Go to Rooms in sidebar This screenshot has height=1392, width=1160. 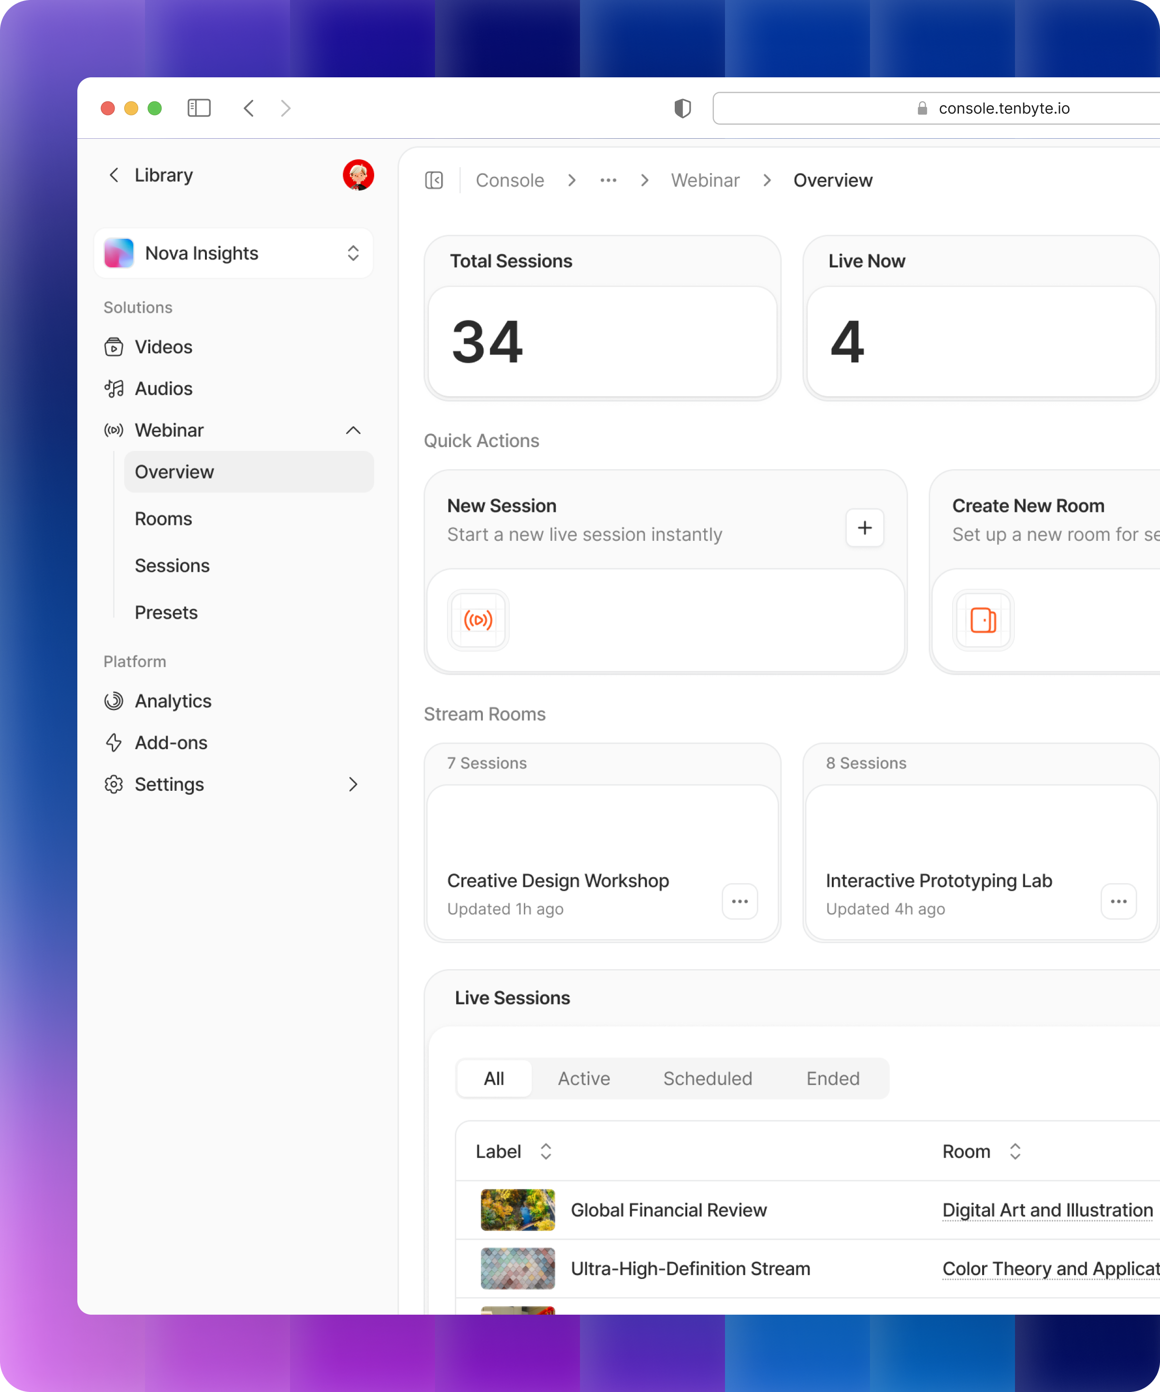163,518
